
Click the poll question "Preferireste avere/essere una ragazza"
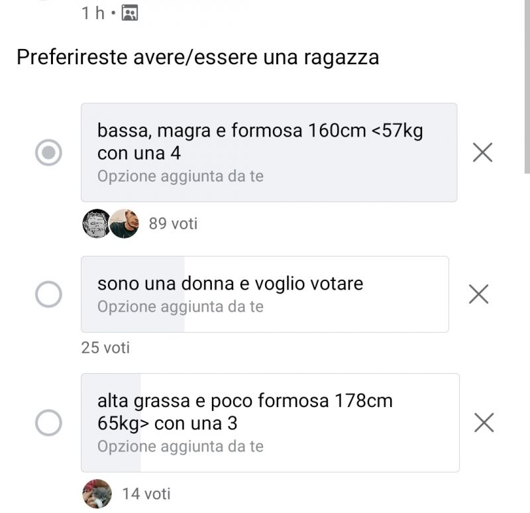(197, 57)
